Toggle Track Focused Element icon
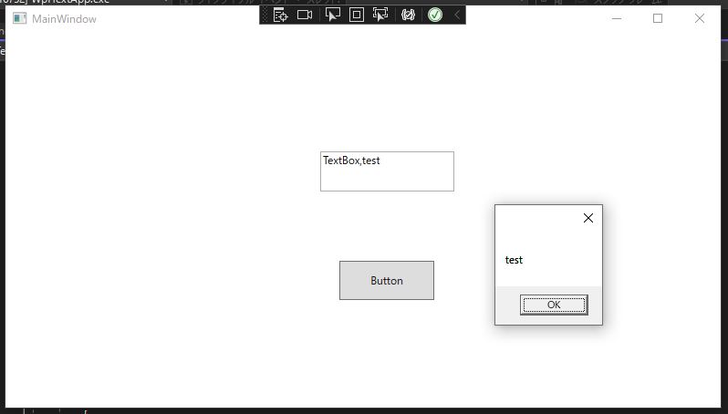Viewport: 728px width, 414px height. tap(380, 15)
